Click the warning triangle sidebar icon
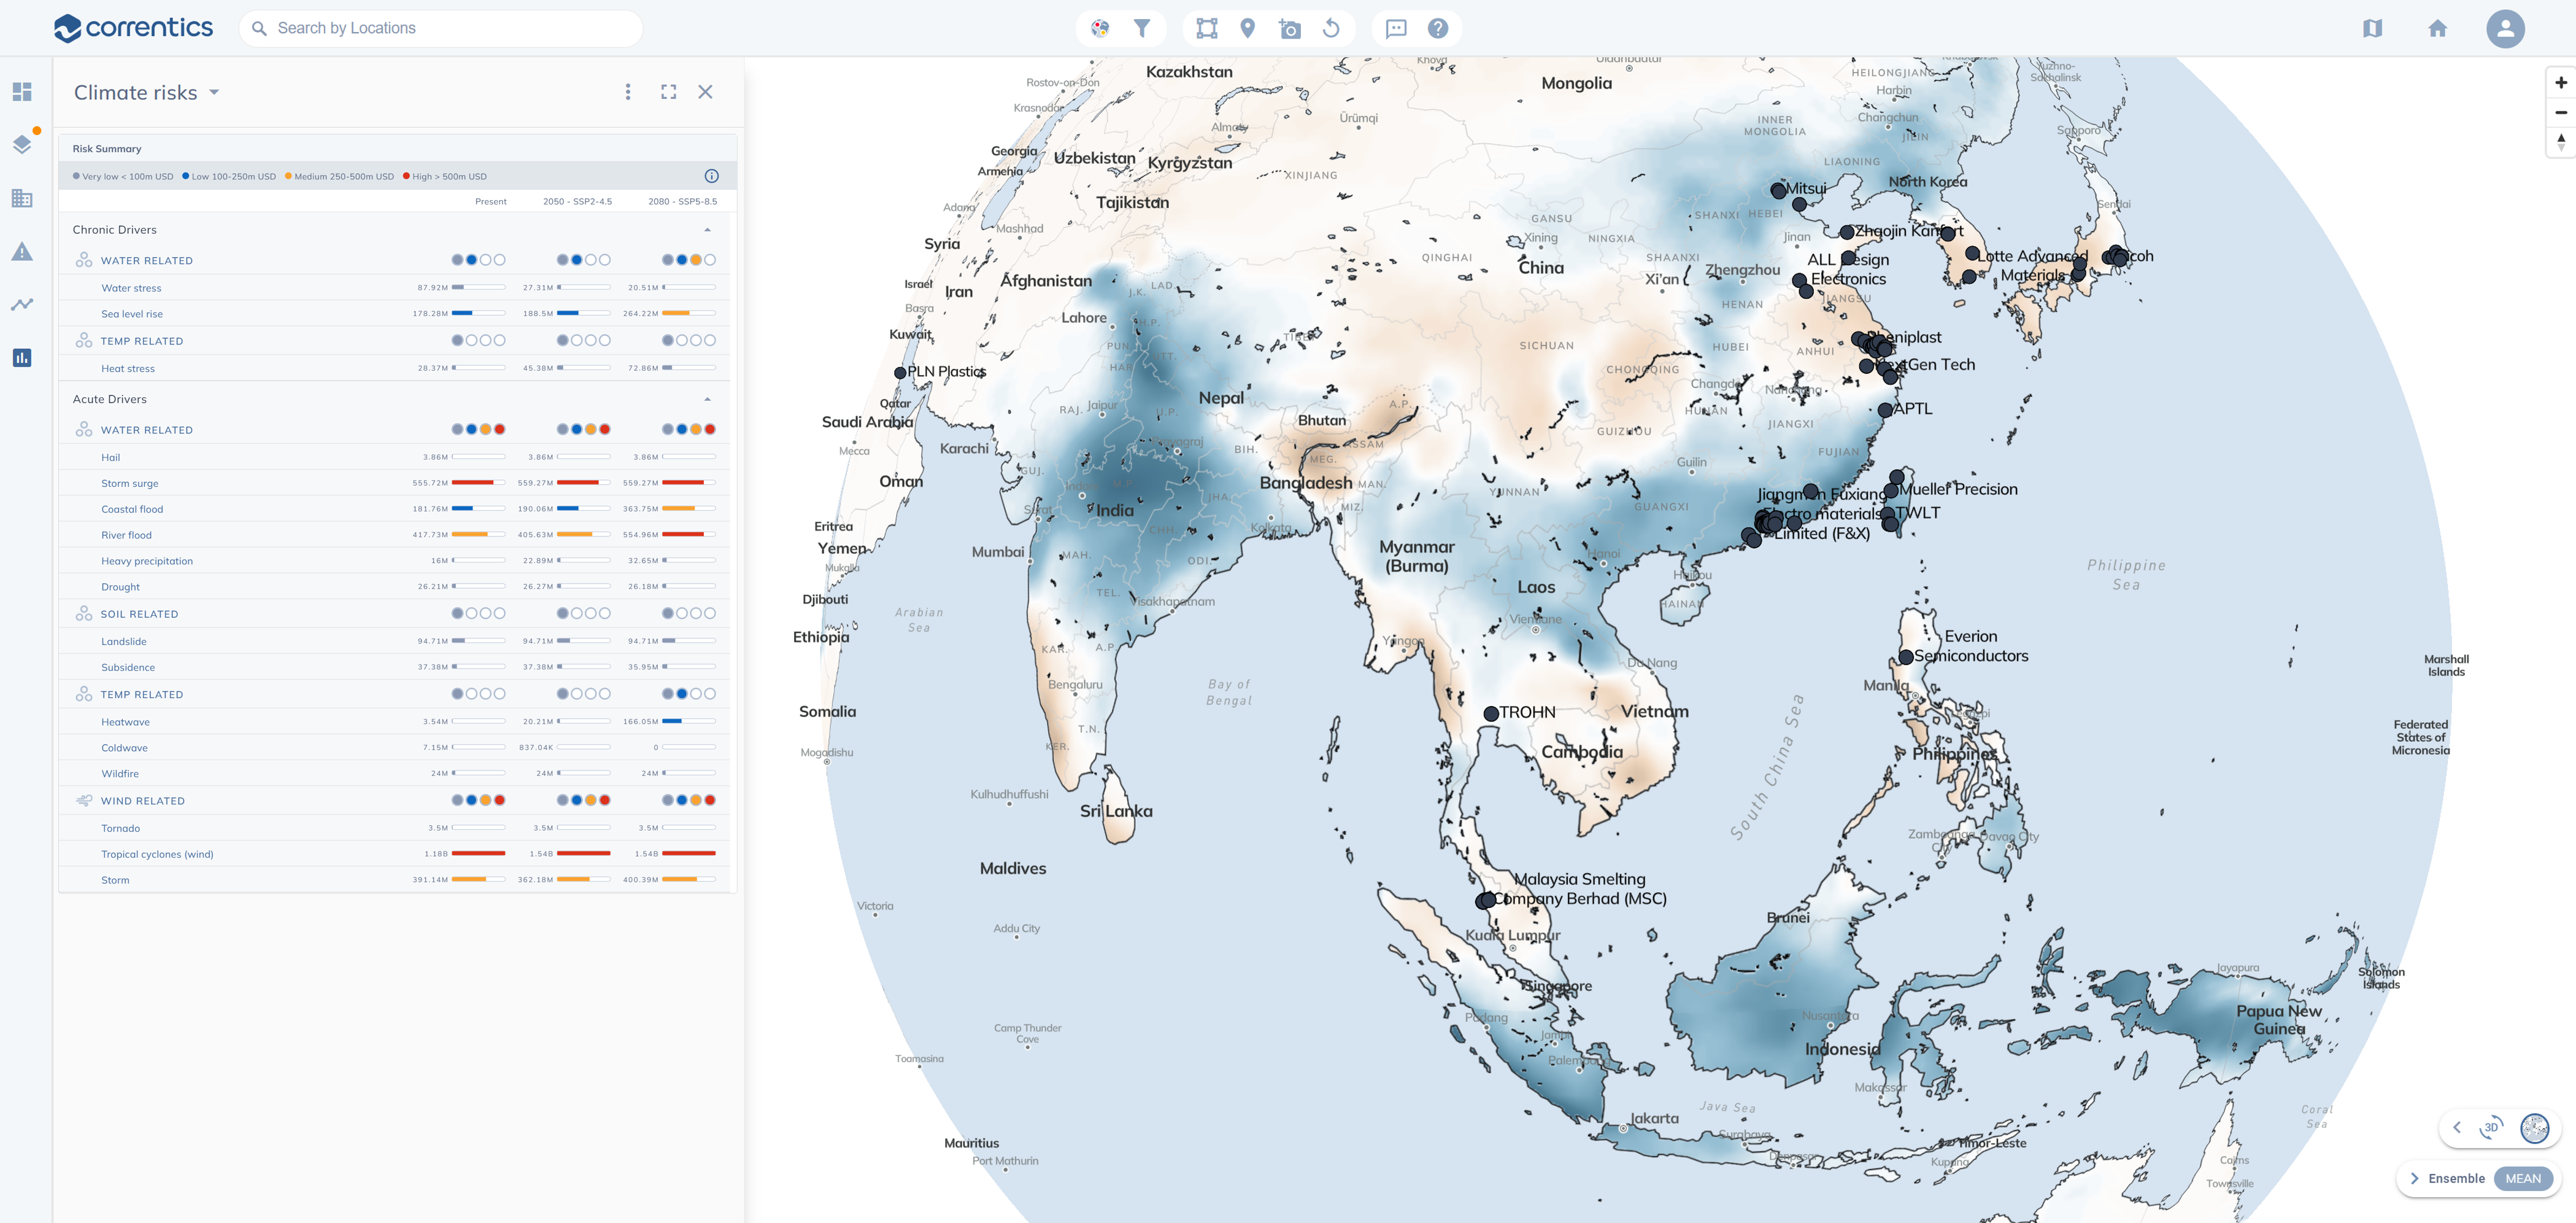The height and width of the screenshot is (1223, 2576). click(x=22, y=251)
